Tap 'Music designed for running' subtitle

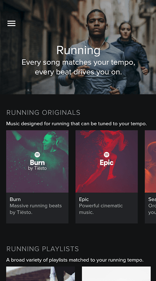(x=76, y=124)
